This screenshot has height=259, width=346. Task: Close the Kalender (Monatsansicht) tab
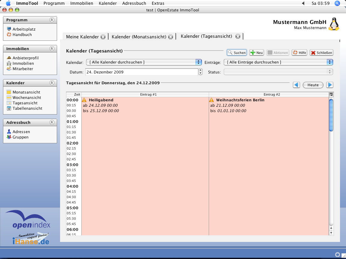pyautogui.click(x=171, y=37)
